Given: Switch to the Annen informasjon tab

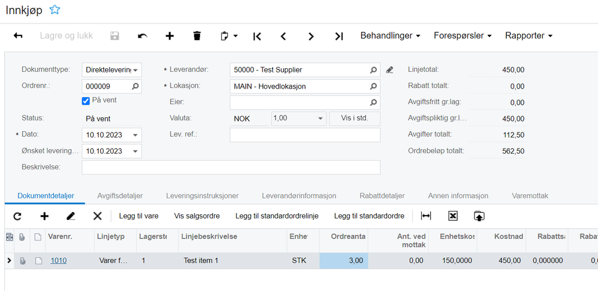Looking at the screenshot, I should click(458, 196).
